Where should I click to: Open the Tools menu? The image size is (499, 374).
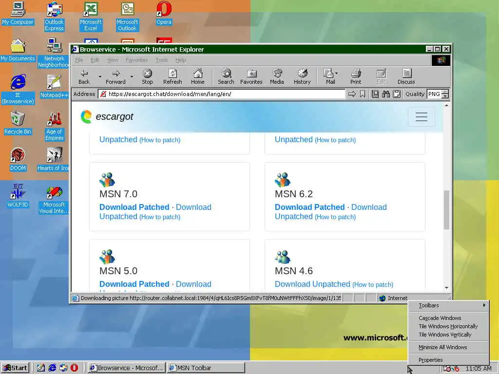[x=162, y=60]
